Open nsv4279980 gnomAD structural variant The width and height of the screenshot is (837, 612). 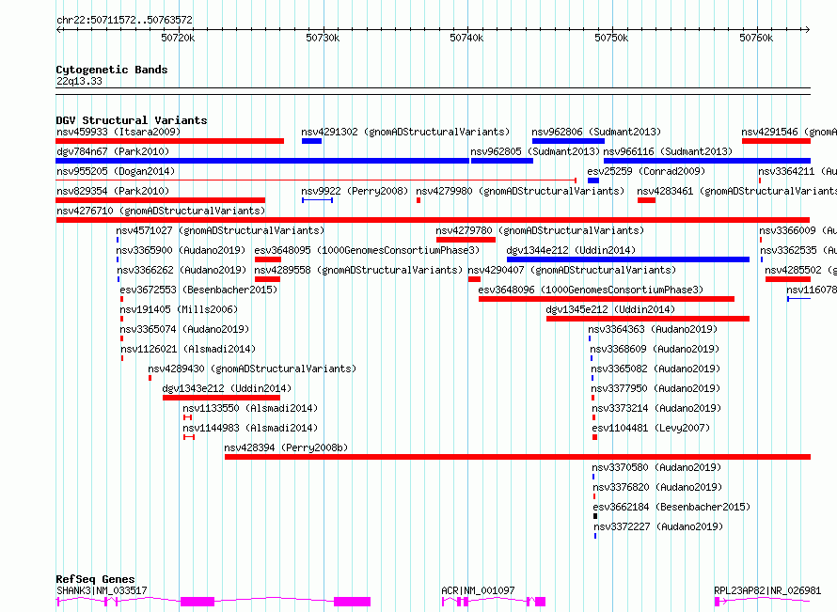coord(520,191)
